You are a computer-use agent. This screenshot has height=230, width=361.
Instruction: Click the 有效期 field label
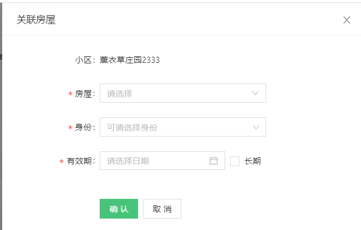(x=80, y=161)
